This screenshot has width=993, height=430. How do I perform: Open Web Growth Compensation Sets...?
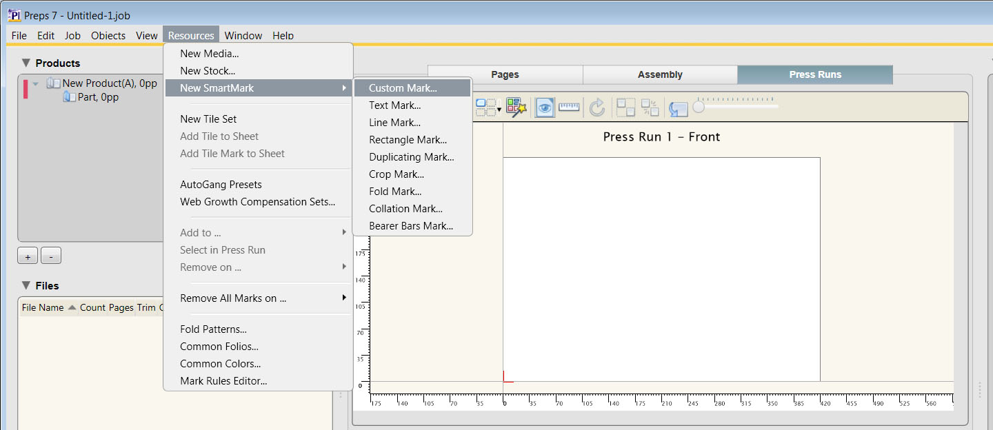pos(259,202)
